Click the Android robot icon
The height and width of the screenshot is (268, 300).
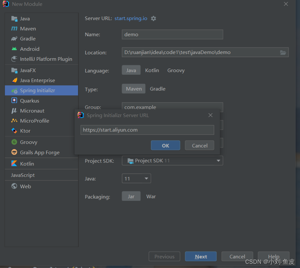tap(14, 49)
